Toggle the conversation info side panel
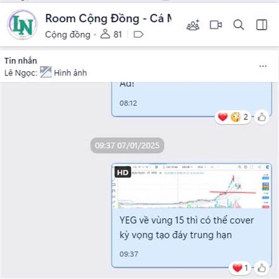The width and height of the screenshot is (279, 279). point(261,25)
